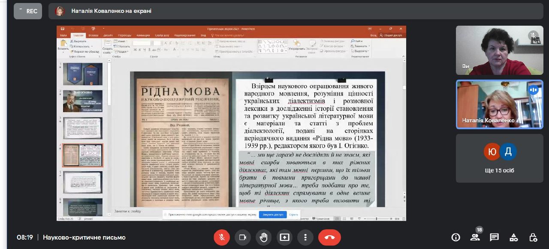
Task: Open the 'Вставка' ribbon tab
Action: pos(93,35)
